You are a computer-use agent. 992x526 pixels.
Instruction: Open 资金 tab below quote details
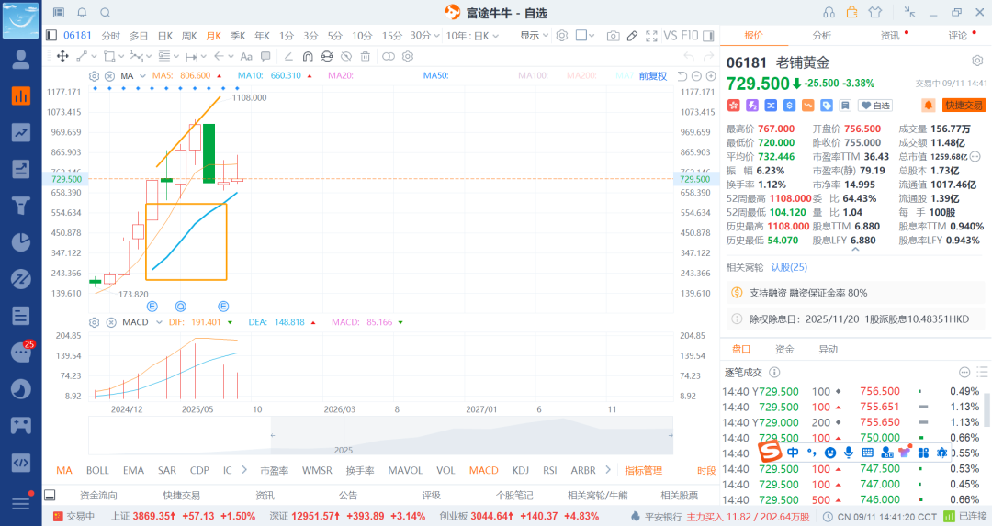[x=784, y=349]
